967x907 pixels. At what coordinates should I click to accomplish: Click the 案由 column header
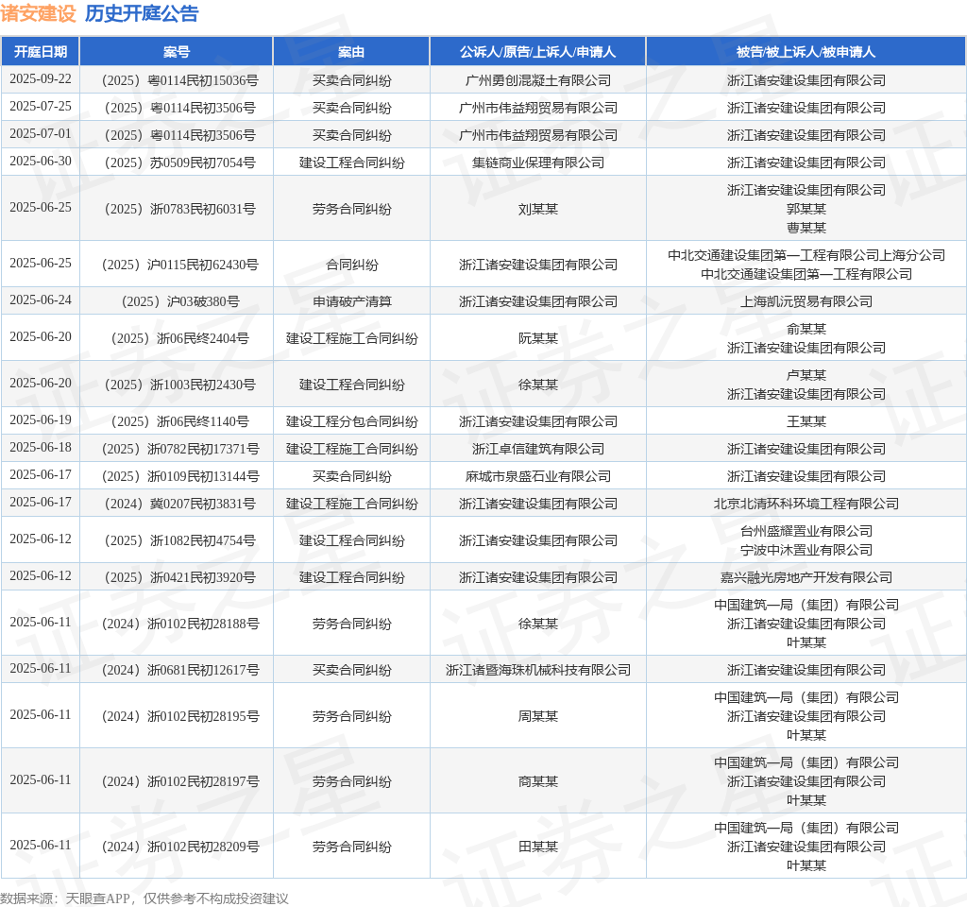click(351, 52)
